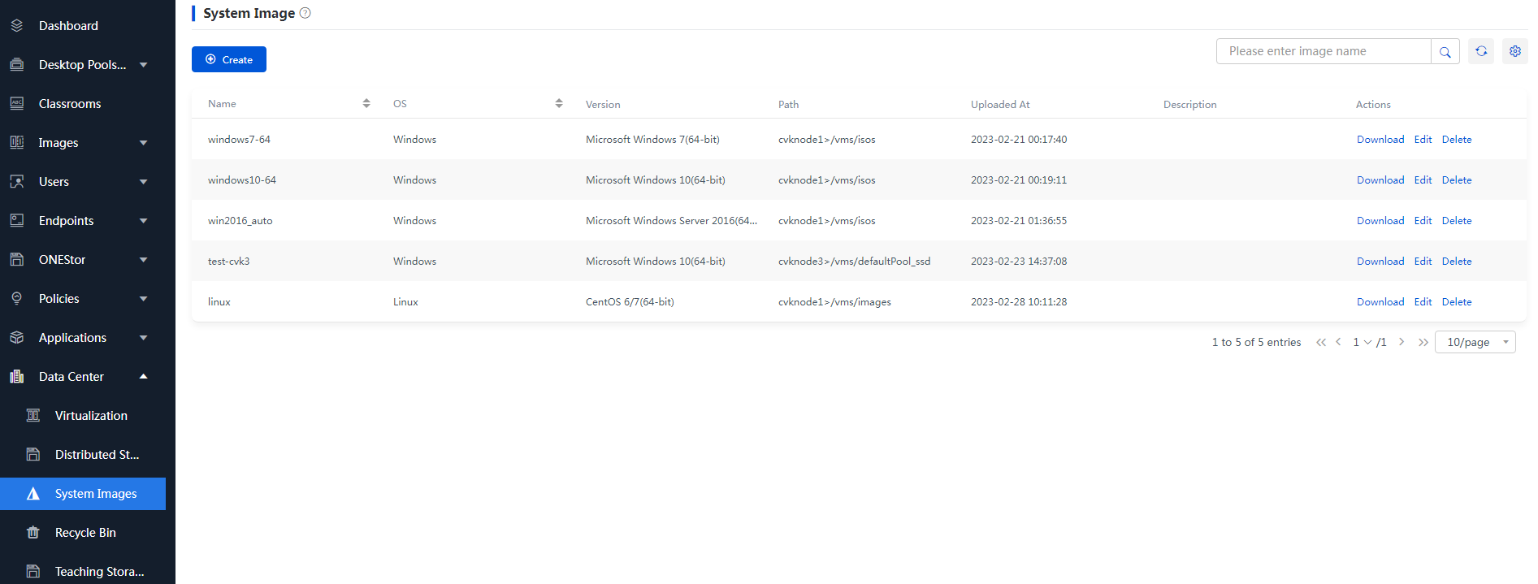Click the Users sidebar icon
This screenshot has height=584, width=1538.
tap(16, 182)
